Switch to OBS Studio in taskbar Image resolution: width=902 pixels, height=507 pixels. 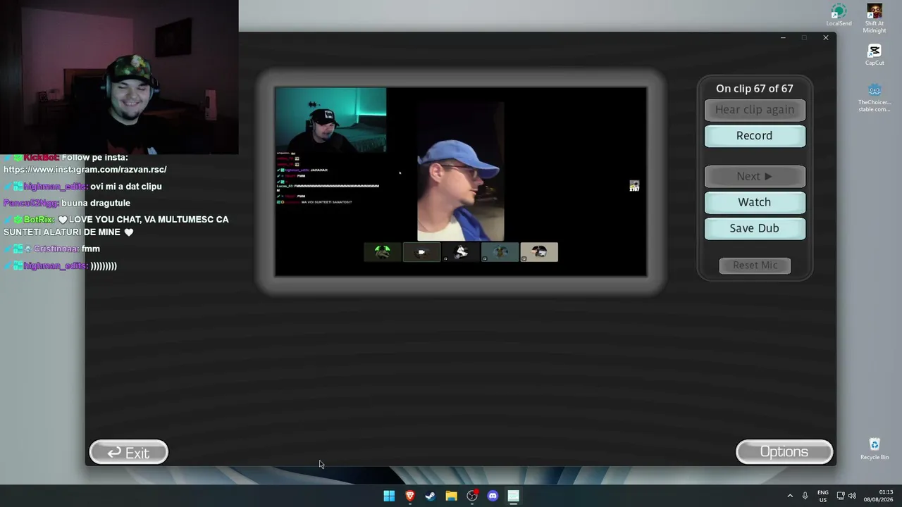472,496
